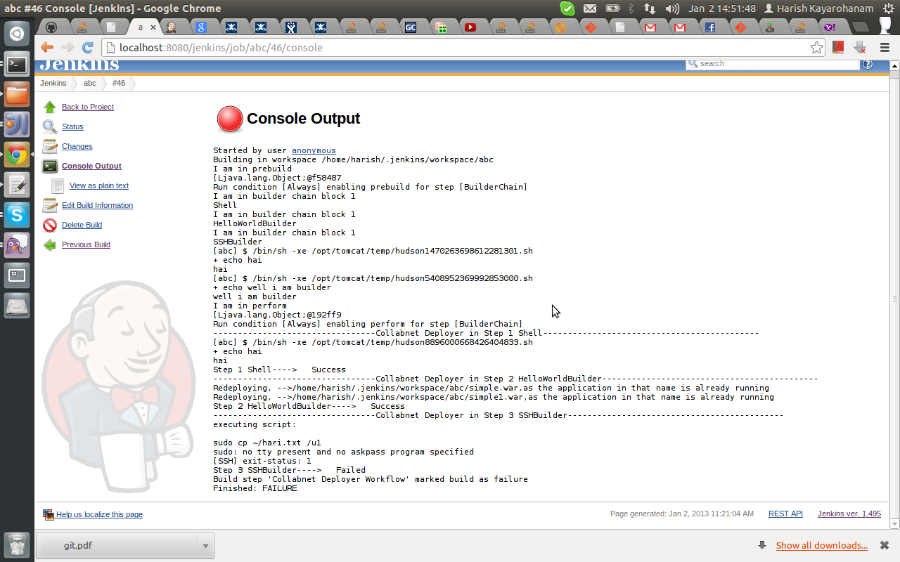Click the anonymous user link
The image size is (900, 562).
pyautogui.click(x=314, y=150)
